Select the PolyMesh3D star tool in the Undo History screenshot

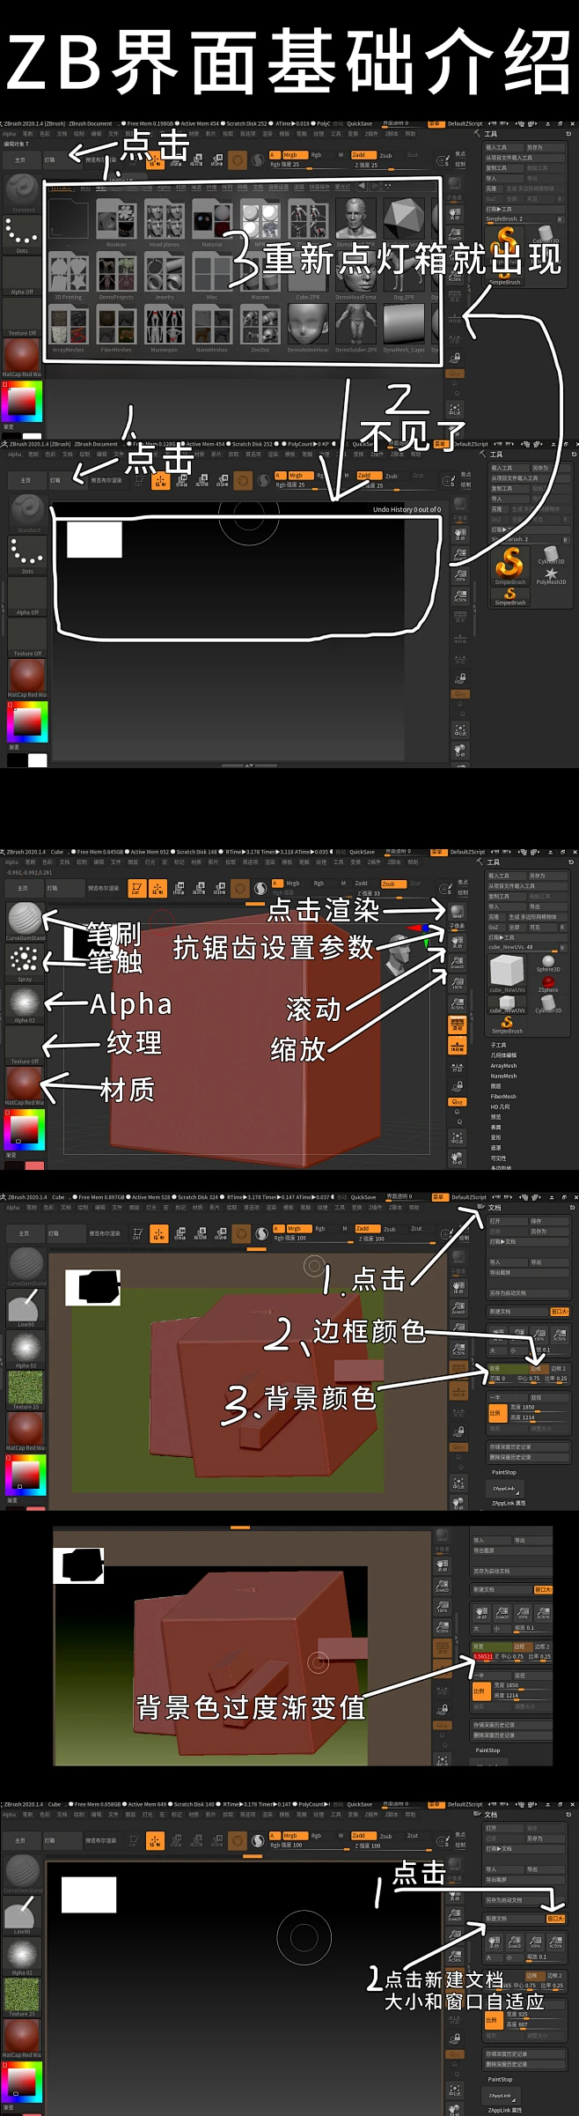[551, 575]
